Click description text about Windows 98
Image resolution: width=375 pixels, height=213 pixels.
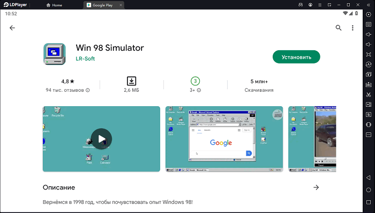tap(117, 202)
